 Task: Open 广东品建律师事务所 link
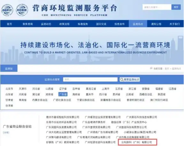tap(94, 122)
